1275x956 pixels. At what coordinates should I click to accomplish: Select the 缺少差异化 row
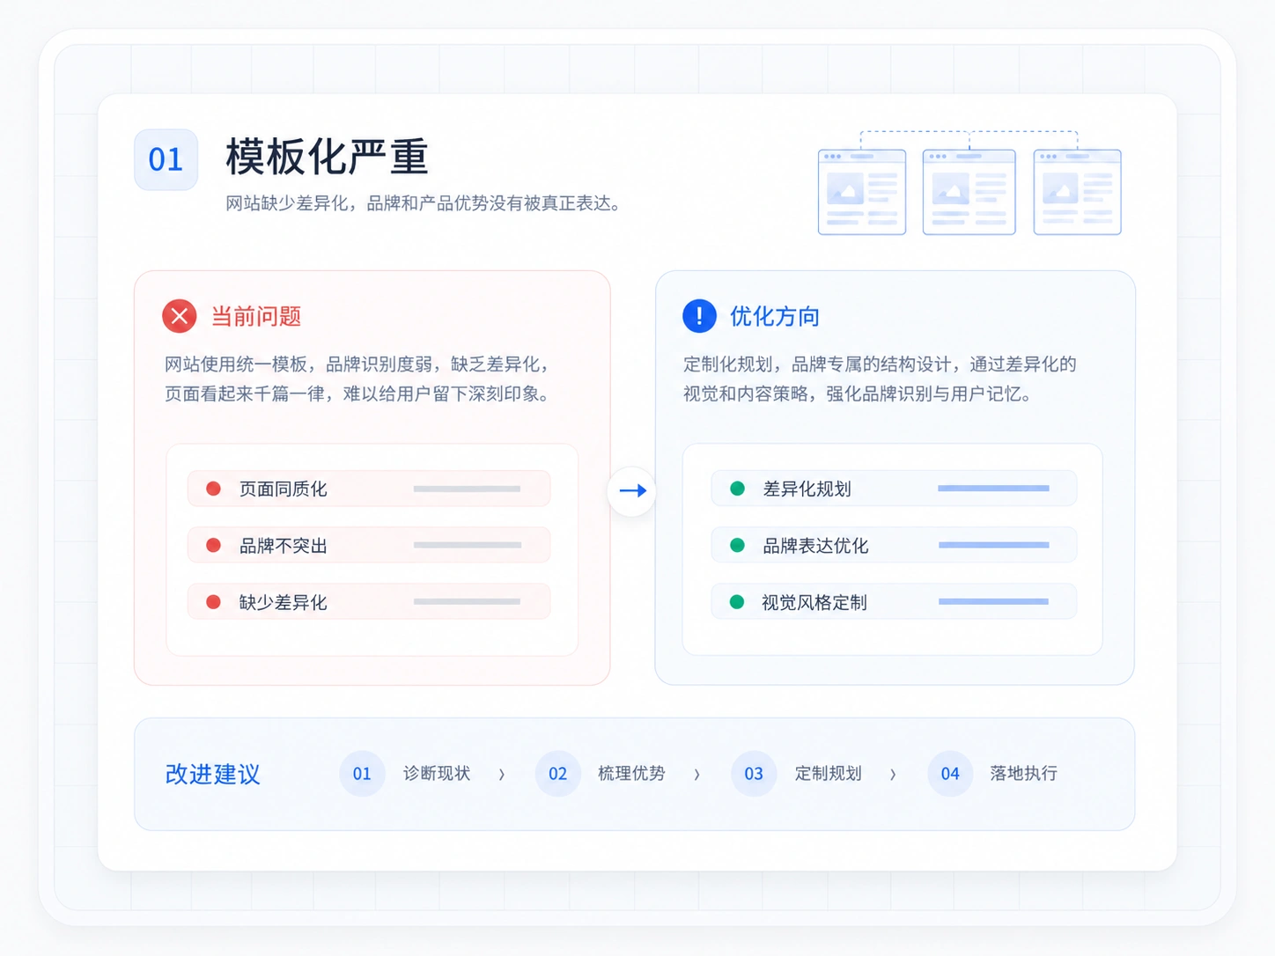(x=369, y=602)
